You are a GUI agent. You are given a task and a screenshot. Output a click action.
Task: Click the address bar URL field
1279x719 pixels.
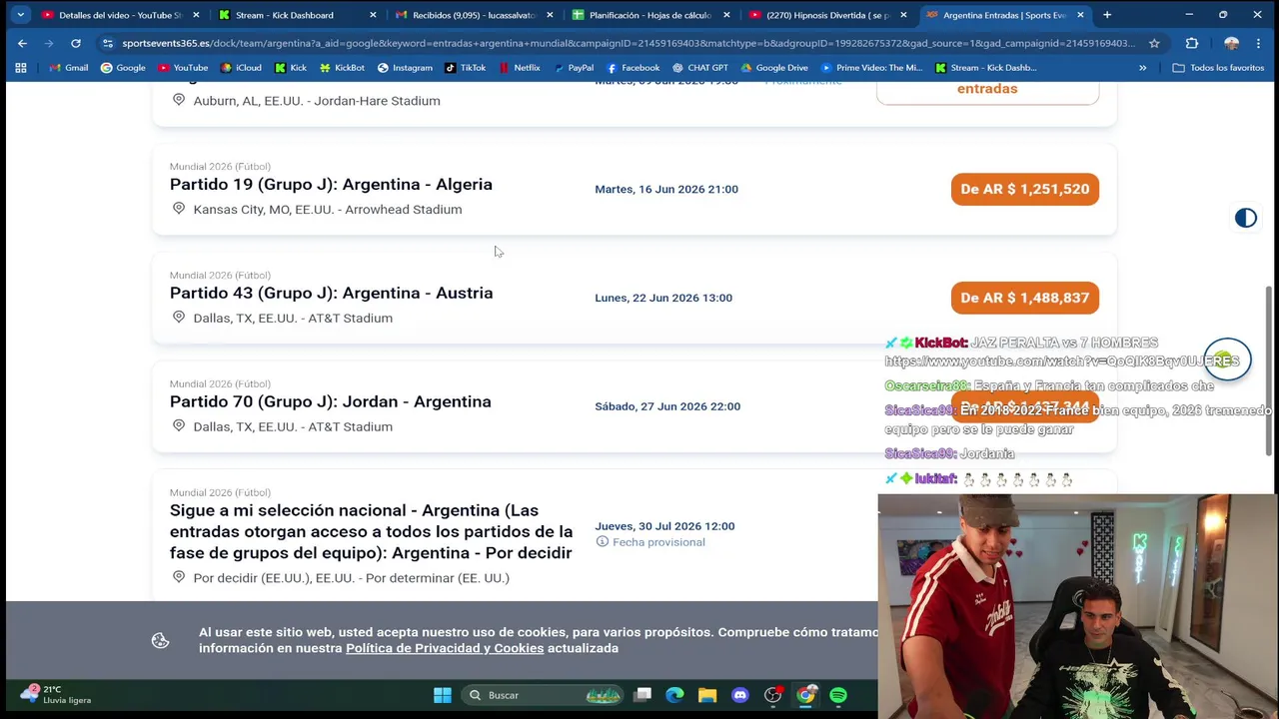630,43
